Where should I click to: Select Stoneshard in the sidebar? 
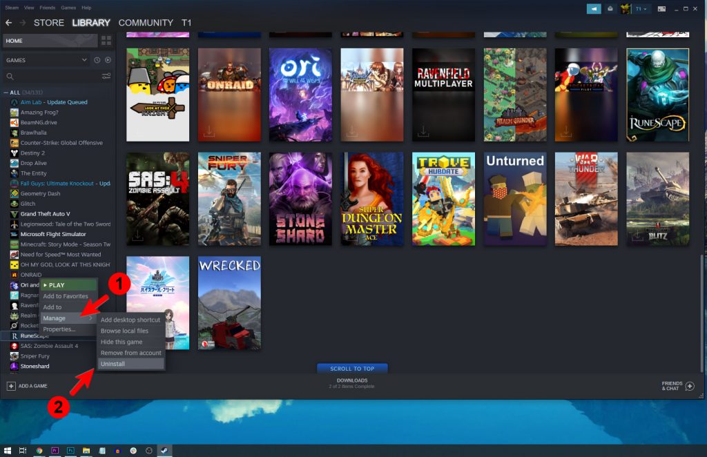pos(35,366)
